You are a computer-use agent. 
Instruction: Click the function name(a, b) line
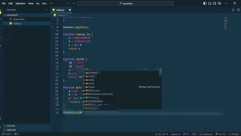78,34
